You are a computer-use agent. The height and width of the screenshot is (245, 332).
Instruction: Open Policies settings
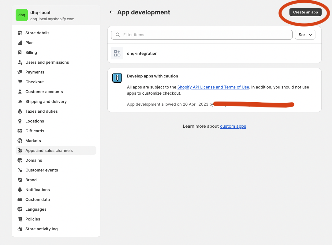(56, 219)
